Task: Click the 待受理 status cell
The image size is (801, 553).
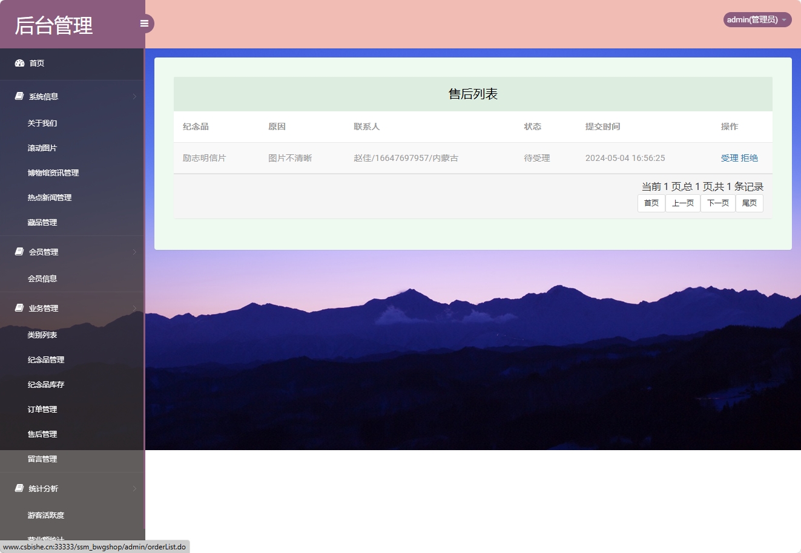Action: pyautogui.click(x=537, y=158)
